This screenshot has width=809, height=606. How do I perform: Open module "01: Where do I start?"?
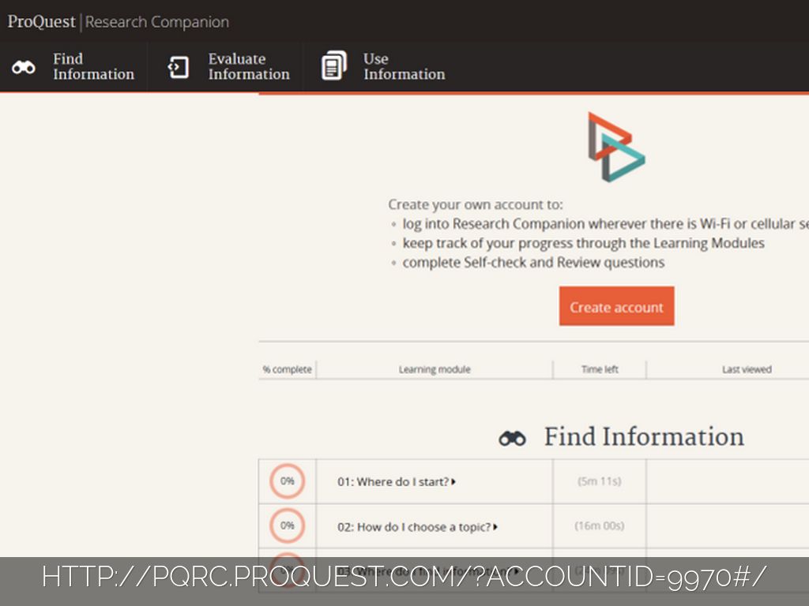(x=393, y=482)
